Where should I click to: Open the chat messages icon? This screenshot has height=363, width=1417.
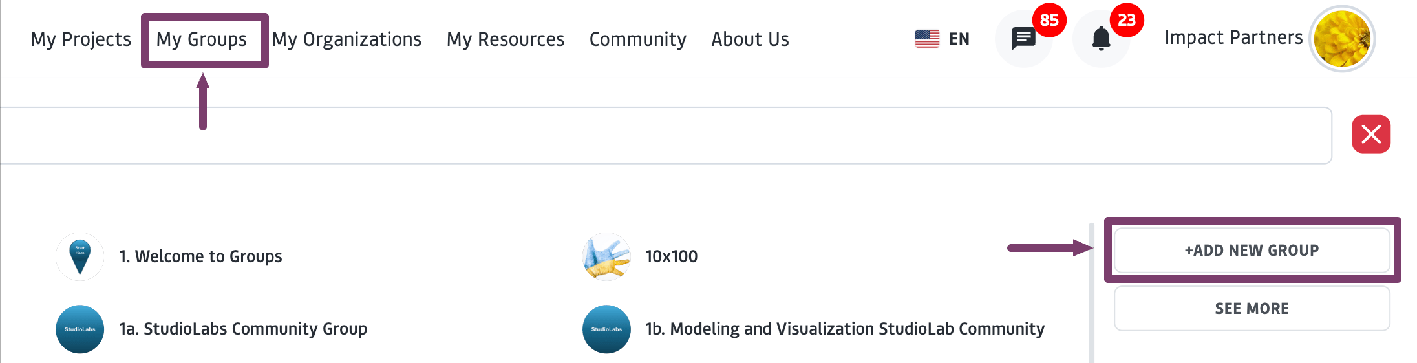click(1023, 39)
